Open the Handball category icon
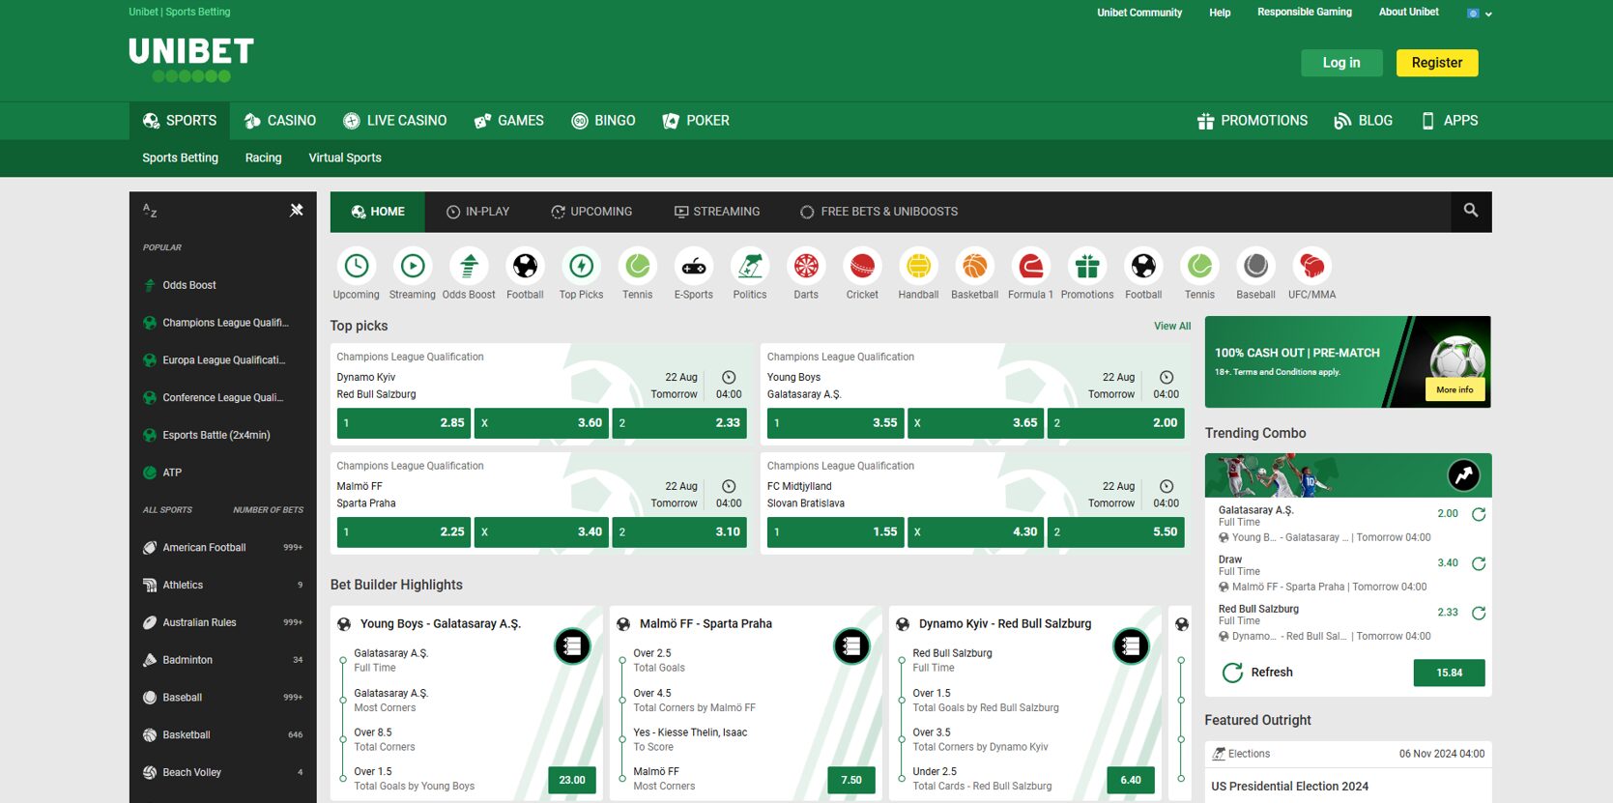The width and height of the screenshot is (1613, 803). 918,266
